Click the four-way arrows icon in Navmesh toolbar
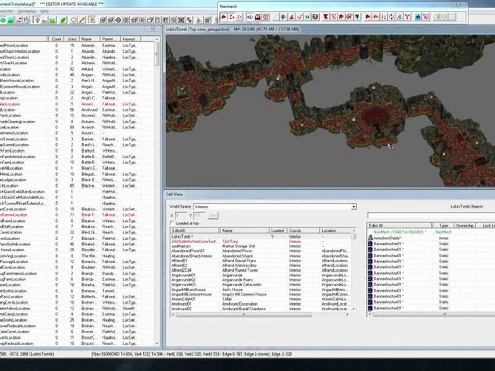Image resolution: width=495 pixels, height=371 pixels. [x=391, y=16]
